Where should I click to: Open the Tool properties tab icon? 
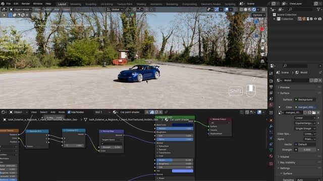(x=271, y=73)
